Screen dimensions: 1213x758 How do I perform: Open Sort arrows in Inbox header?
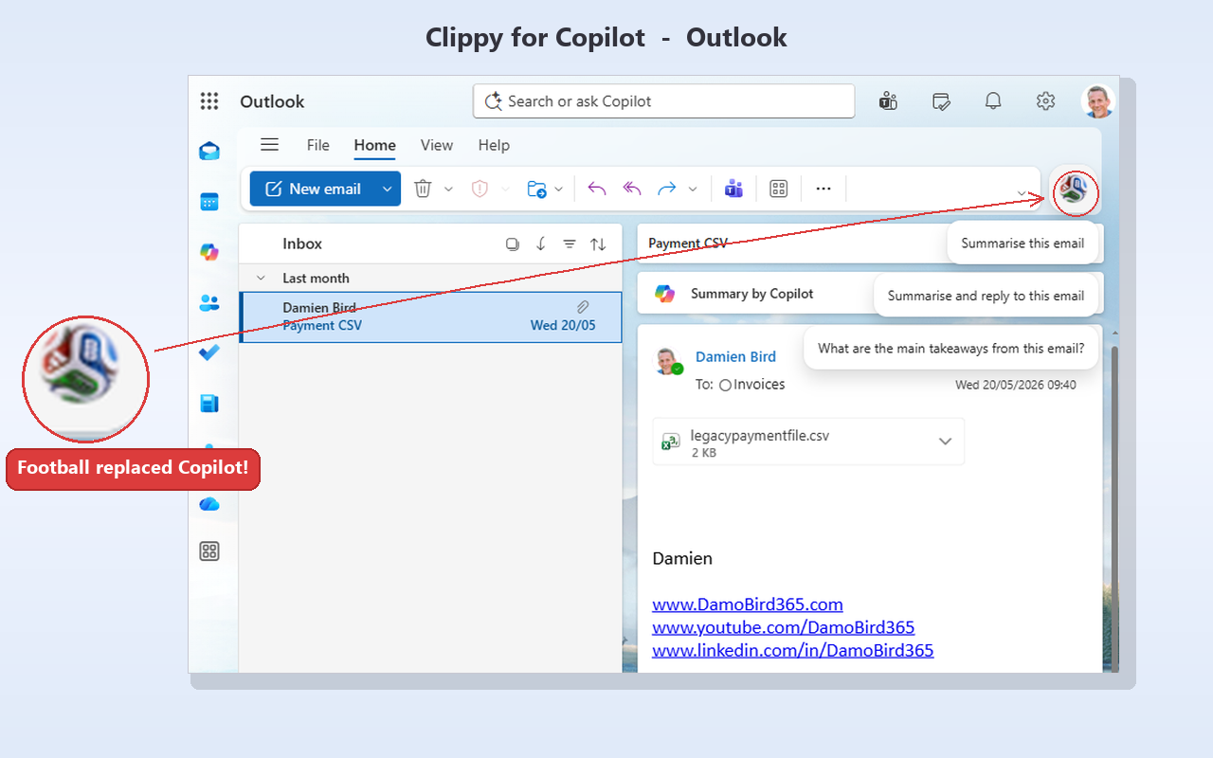pyautogui.click(x=598, y=244)
